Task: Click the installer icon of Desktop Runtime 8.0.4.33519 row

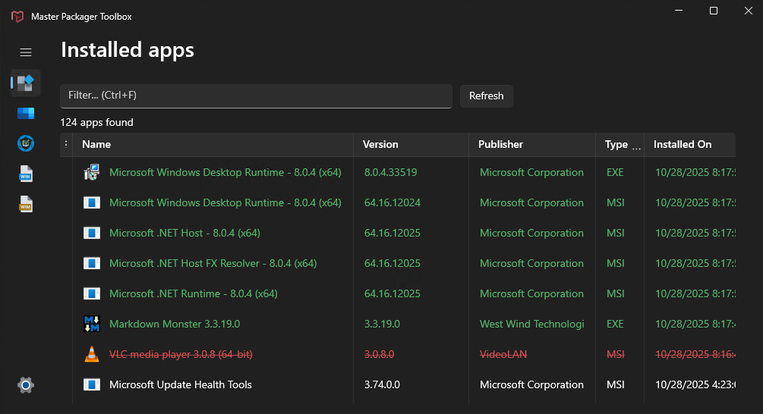Action: pyautogui.click(x=91, y=173)
